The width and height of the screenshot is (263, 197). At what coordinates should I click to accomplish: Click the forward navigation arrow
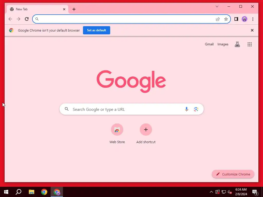[18, 19]
